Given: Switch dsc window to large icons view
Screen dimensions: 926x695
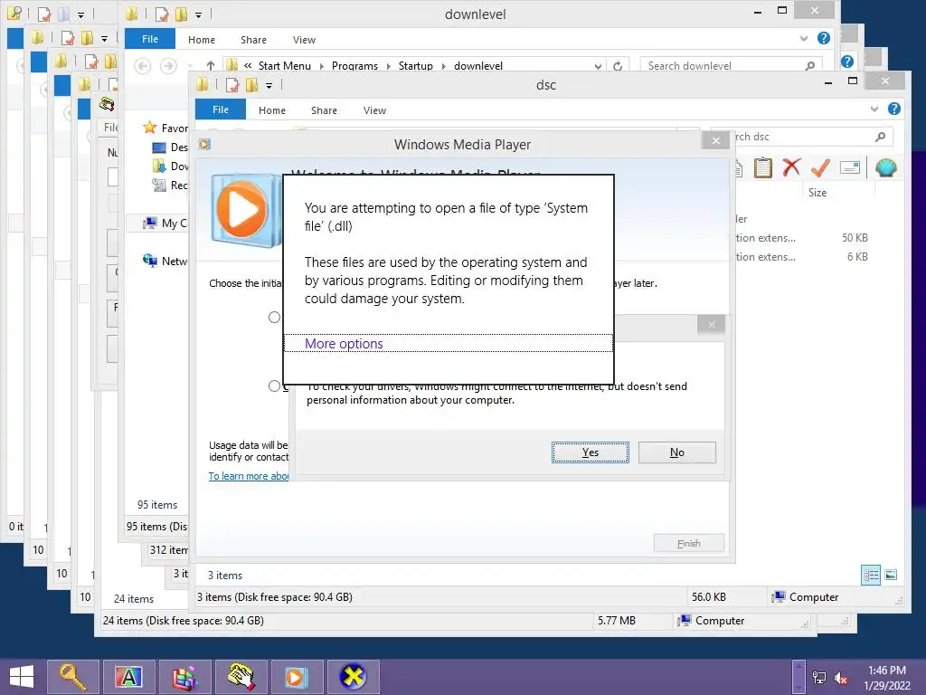Looking at the screenshot, I should 891,575.
